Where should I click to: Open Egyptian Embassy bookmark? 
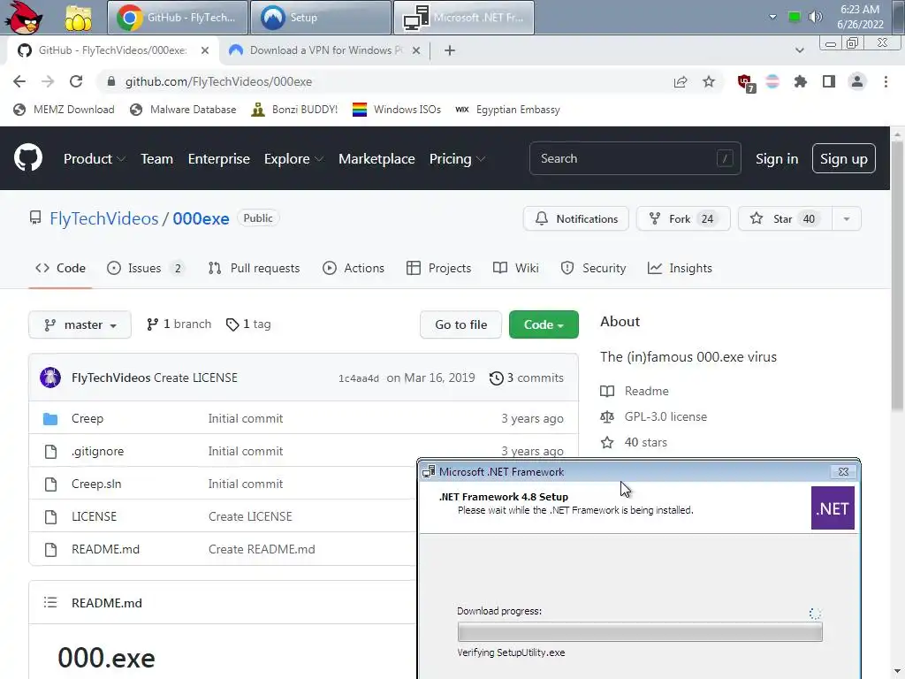click(507, 109)
